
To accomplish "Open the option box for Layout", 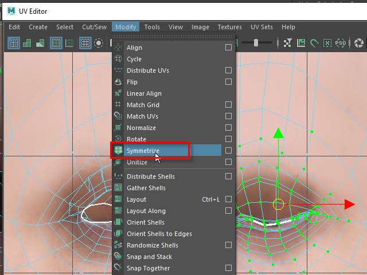I will point(228,199).
